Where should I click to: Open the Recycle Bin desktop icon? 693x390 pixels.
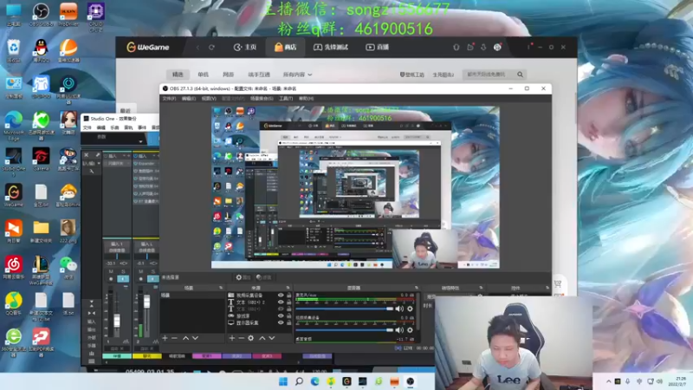14,50
